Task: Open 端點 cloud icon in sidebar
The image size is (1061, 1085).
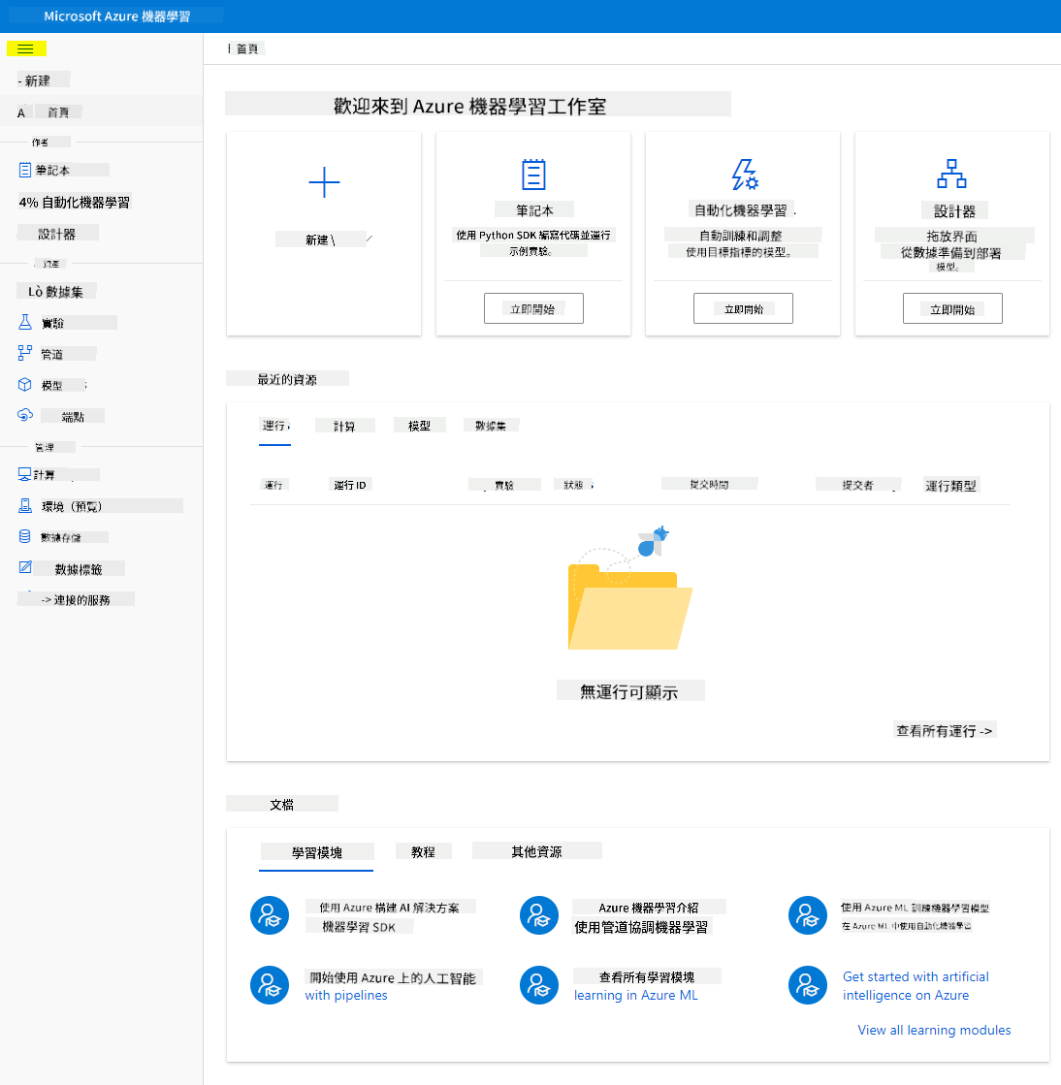Action: click(x=25, y=416)
